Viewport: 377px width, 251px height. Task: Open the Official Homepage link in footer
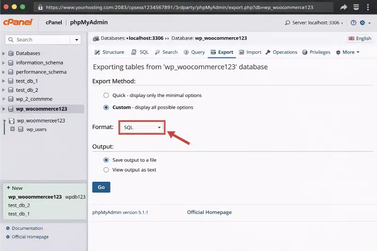pos(209,212)
